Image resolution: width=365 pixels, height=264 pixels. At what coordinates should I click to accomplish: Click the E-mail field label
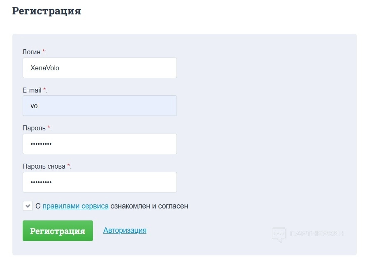click(x=32, y=90)
